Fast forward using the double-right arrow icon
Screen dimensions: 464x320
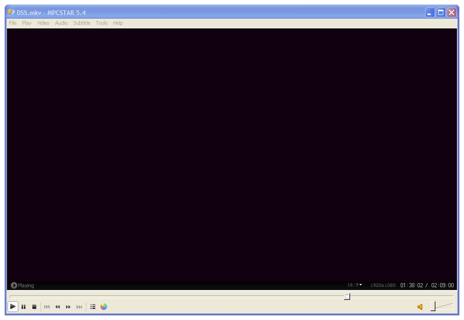click(x=68, y=307)
